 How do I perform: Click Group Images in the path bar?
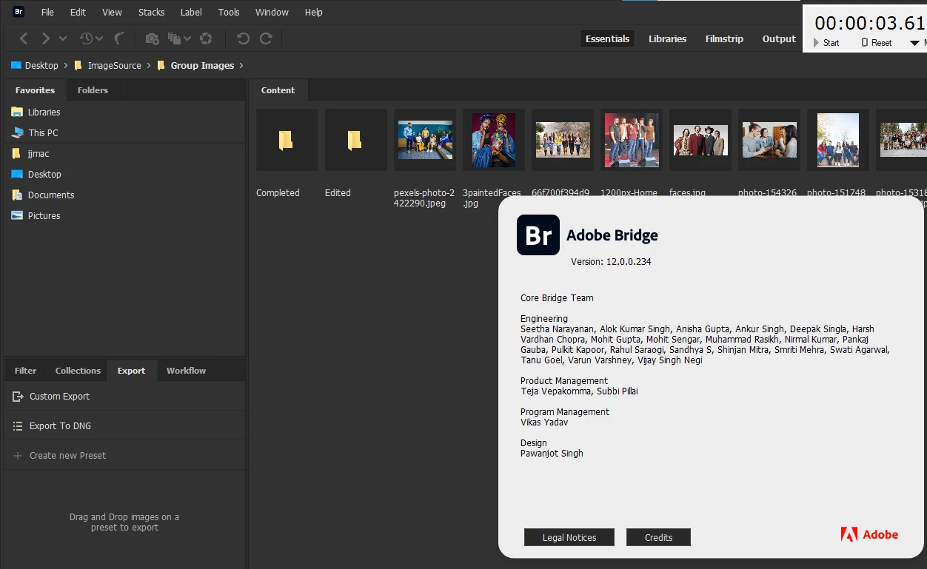click(202, 65)
